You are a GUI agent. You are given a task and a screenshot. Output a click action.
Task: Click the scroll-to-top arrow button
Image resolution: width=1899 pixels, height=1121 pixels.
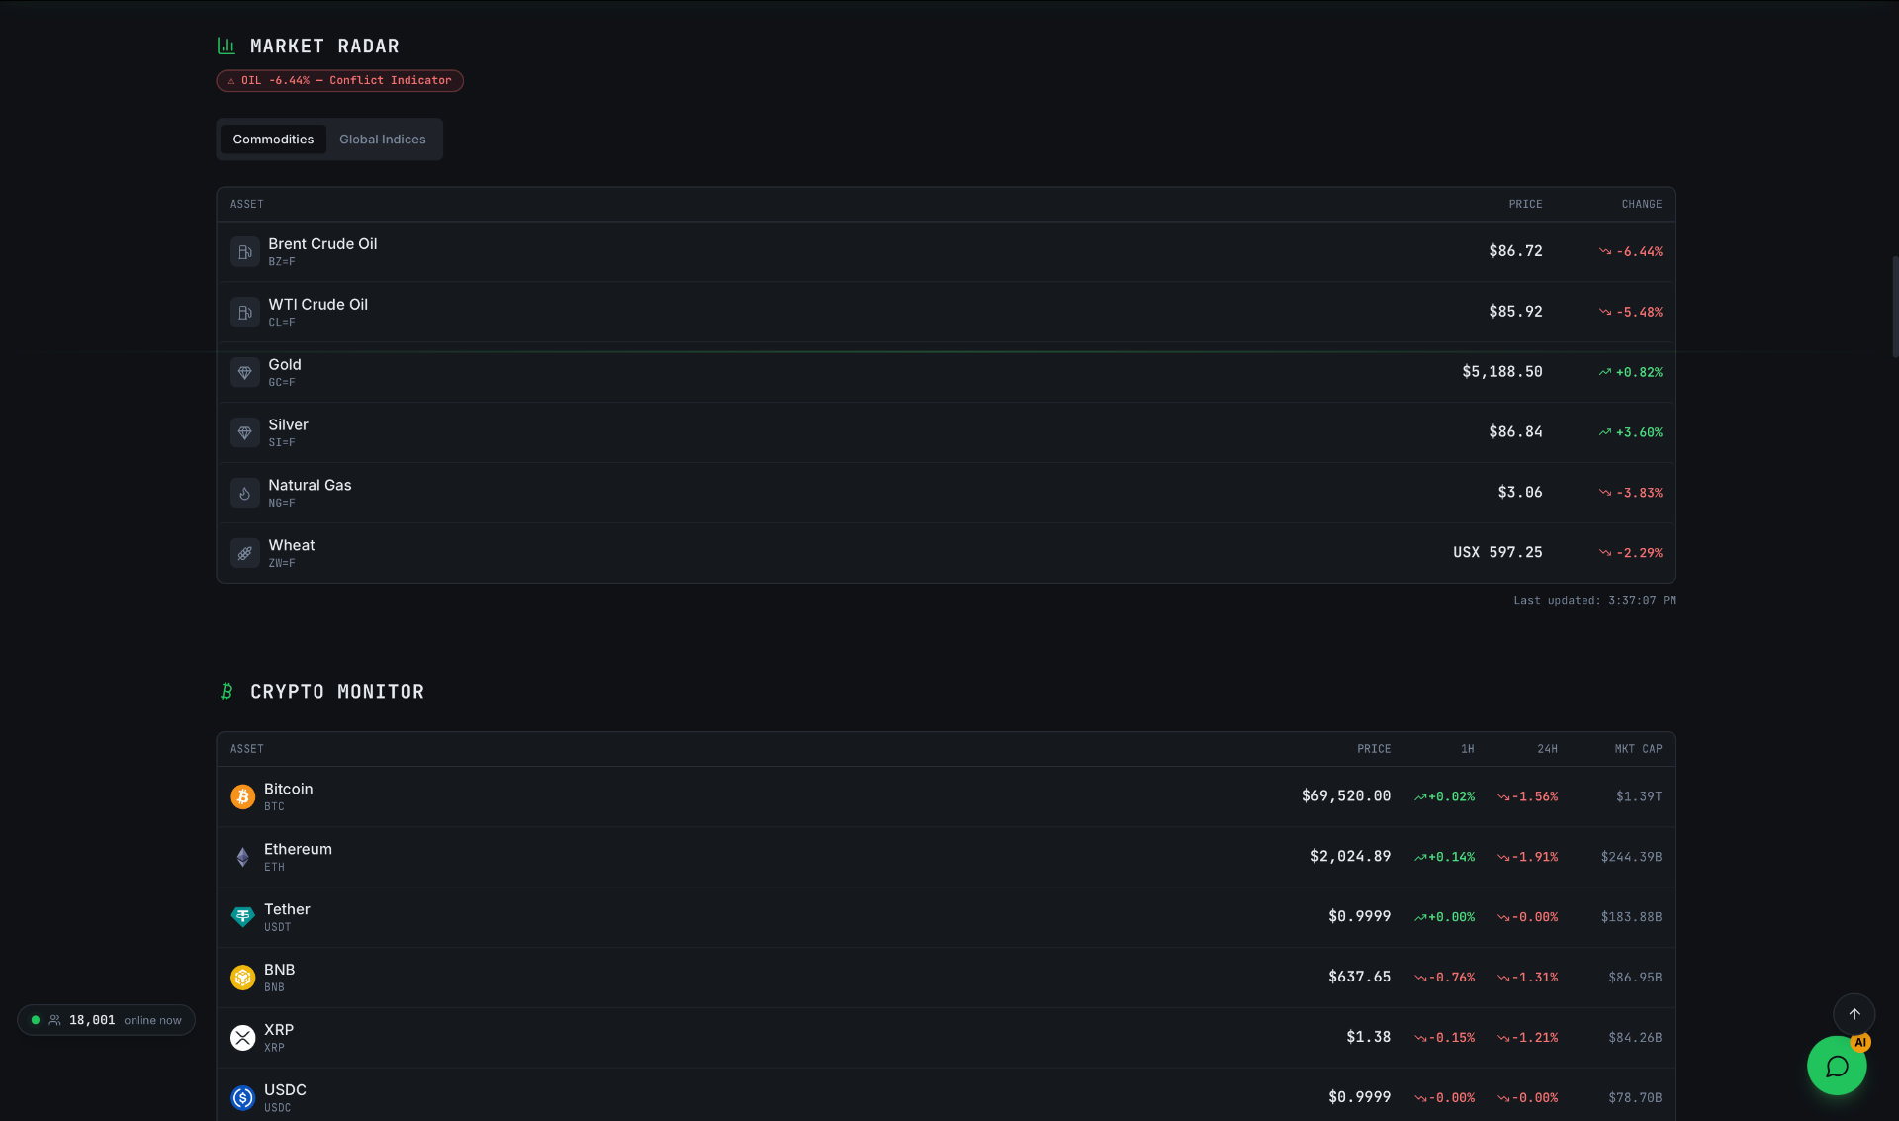(x=1854, y=1014)
